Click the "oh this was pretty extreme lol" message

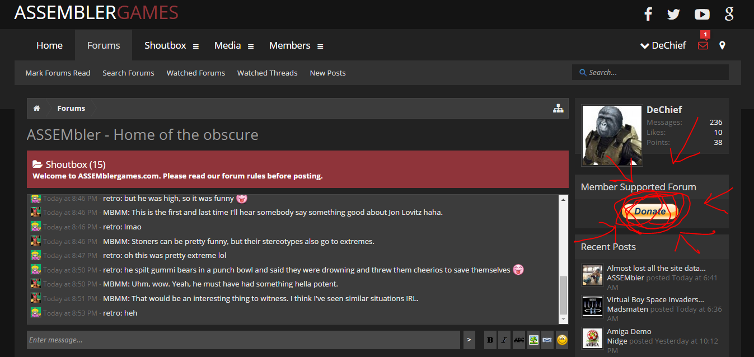tap(176, 255)
